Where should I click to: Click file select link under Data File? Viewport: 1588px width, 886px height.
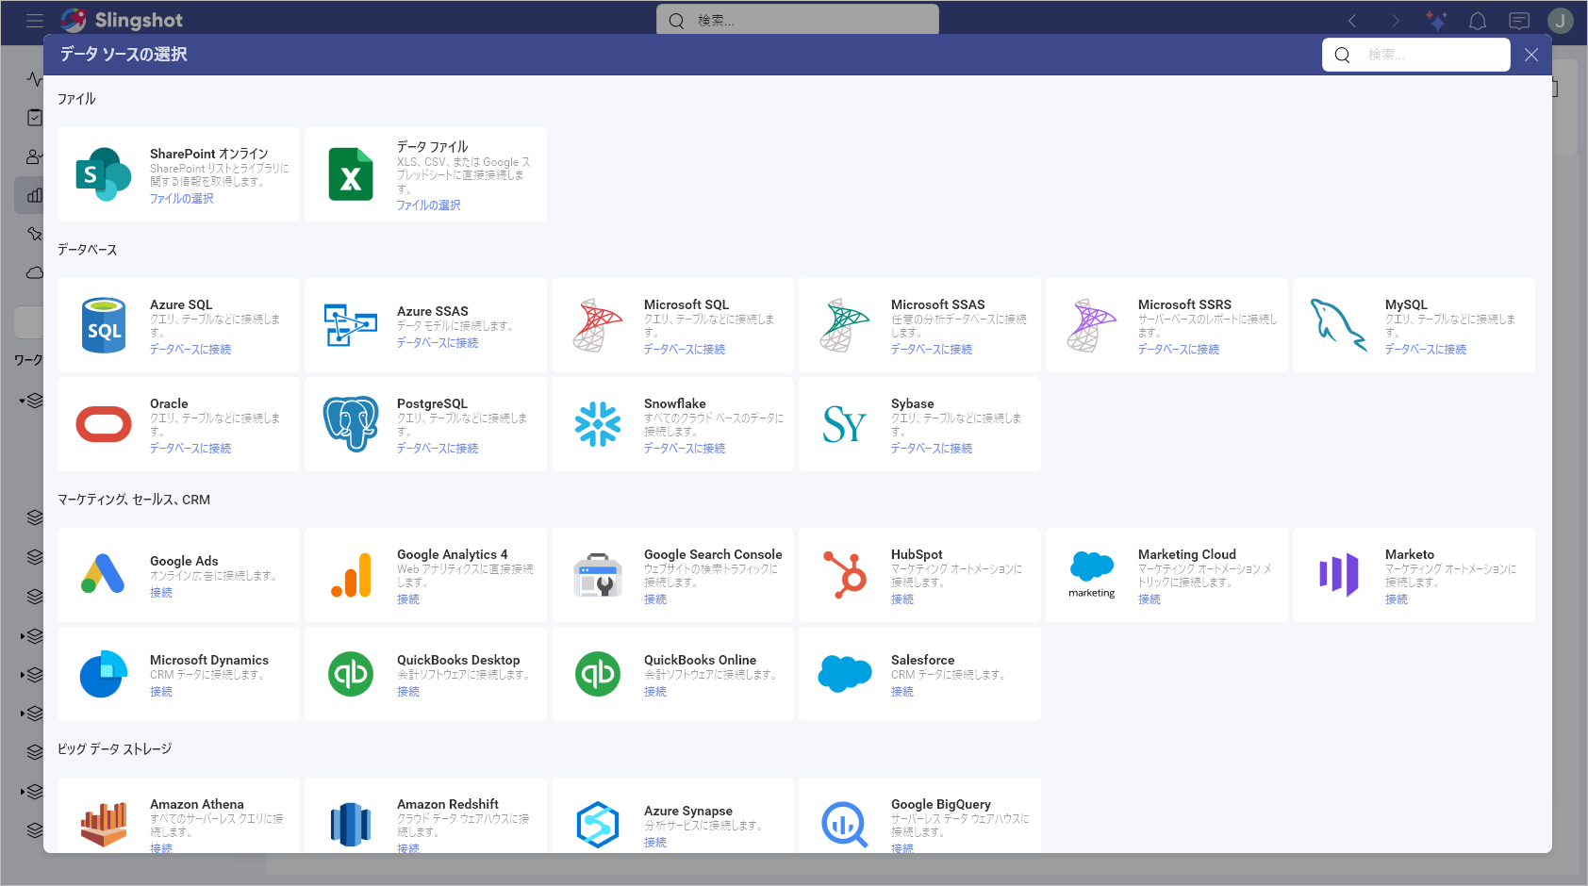tap(428, 205)
